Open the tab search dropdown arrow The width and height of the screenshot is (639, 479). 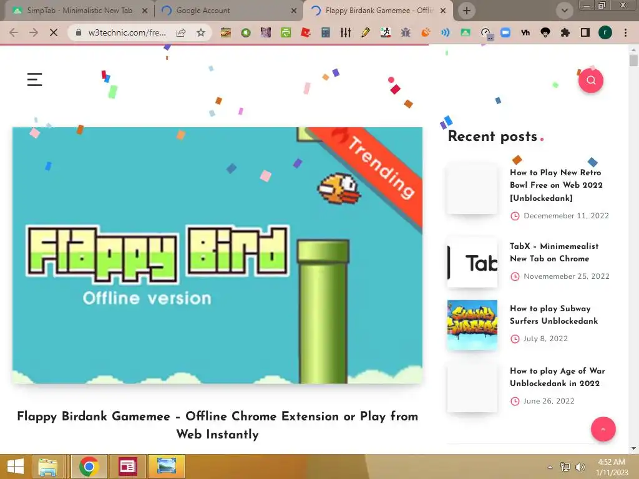[x=564, y=11]
